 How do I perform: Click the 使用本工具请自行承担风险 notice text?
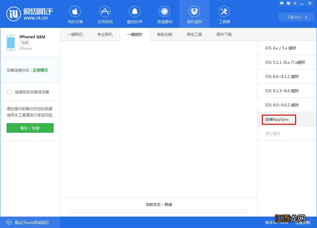tap(29, 115)
